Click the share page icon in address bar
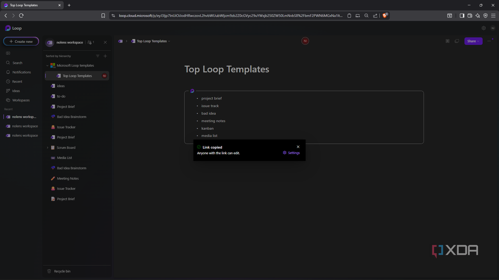Image resolution: width=499 pixels, height=280 pixels. 375,16
